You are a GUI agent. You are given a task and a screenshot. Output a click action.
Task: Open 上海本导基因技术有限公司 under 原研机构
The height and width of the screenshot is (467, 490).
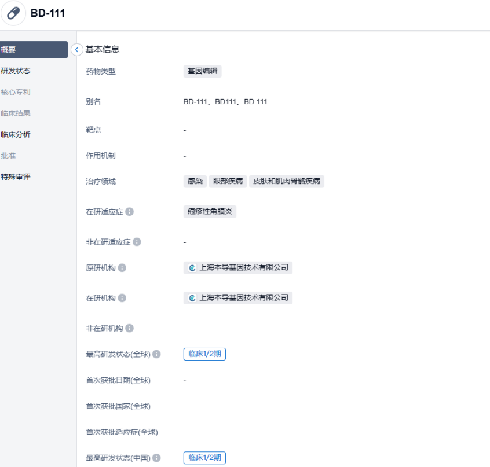(238, 268)
